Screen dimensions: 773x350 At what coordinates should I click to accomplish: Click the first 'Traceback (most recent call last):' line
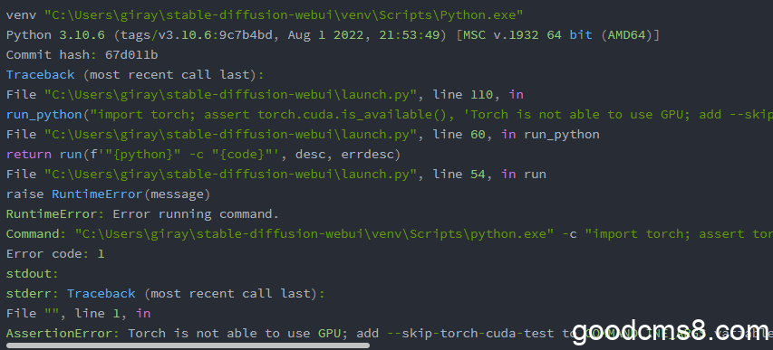(135, 75)
